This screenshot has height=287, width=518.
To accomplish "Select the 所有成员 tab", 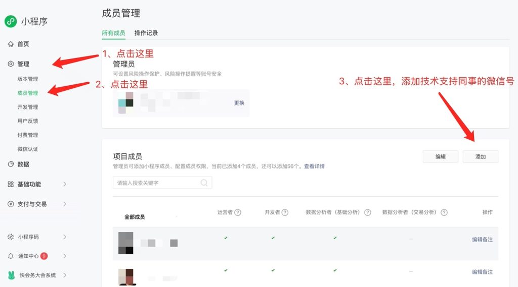I will 113,33.
